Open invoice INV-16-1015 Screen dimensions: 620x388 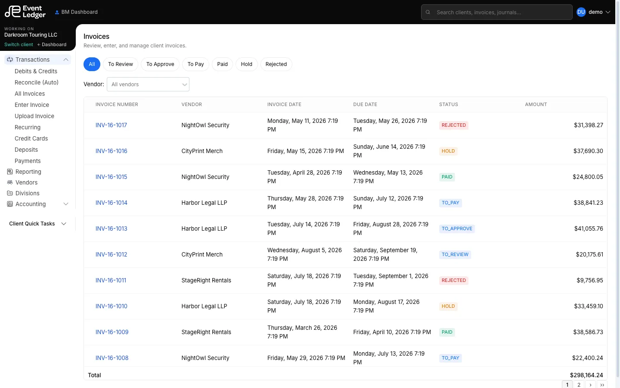tap(112, 177)
